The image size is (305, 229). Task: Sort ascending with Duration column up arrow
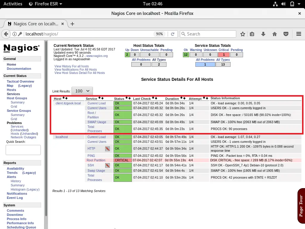coord(181,98)
